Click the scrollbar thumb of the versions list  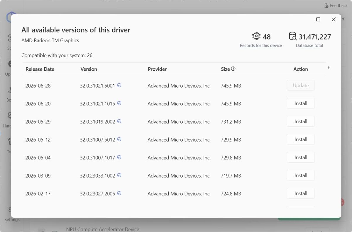329,68
